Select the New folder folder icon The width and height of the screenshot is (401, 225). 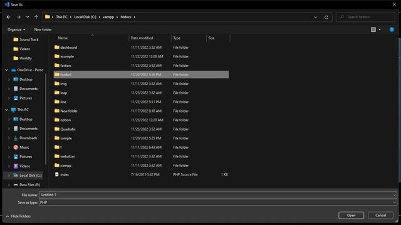click(x=57, y=111)
